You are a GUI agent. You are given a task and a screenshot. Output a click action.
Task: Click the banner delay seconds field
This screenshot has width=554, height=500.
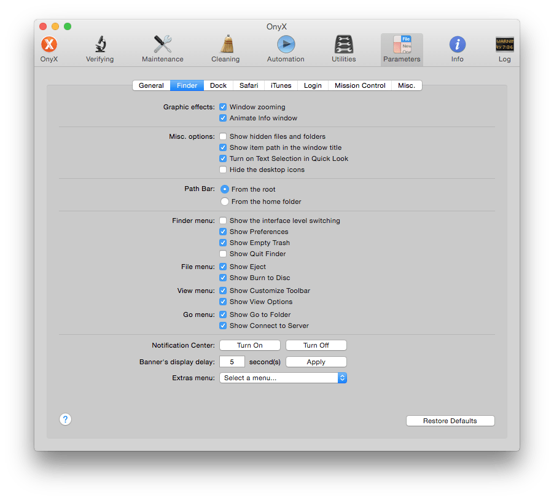[232, 361]
